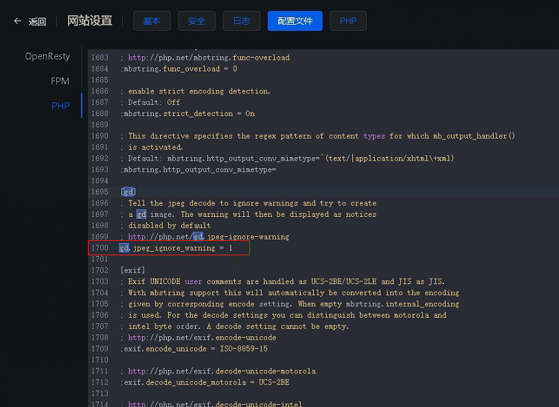The height and width of the screenshot is (407, 559).
Task: Click the mbstring.http_output_conv_mimetype= line 1693
Action: coord(198,170)
